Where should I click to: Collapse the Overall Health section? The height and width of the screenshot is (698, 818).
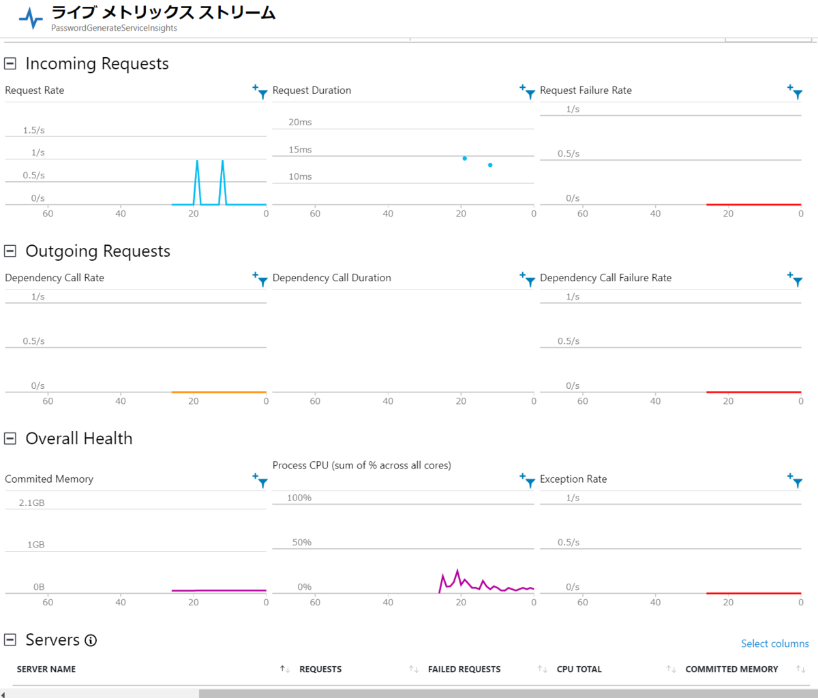(10, 439)
